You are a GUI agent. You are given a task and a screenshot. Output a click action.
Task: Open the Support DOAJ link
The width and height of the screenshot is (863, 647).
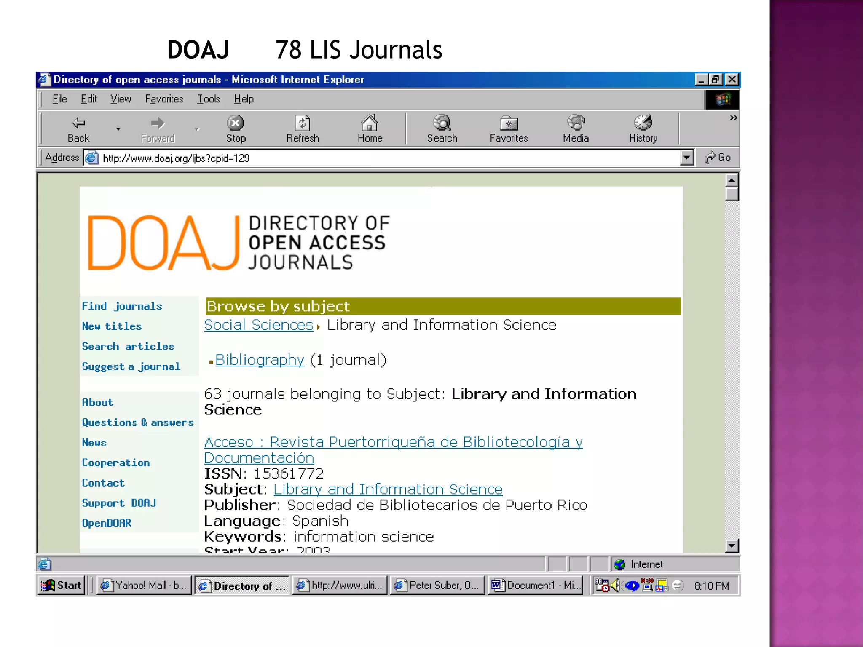click(119, 503)
